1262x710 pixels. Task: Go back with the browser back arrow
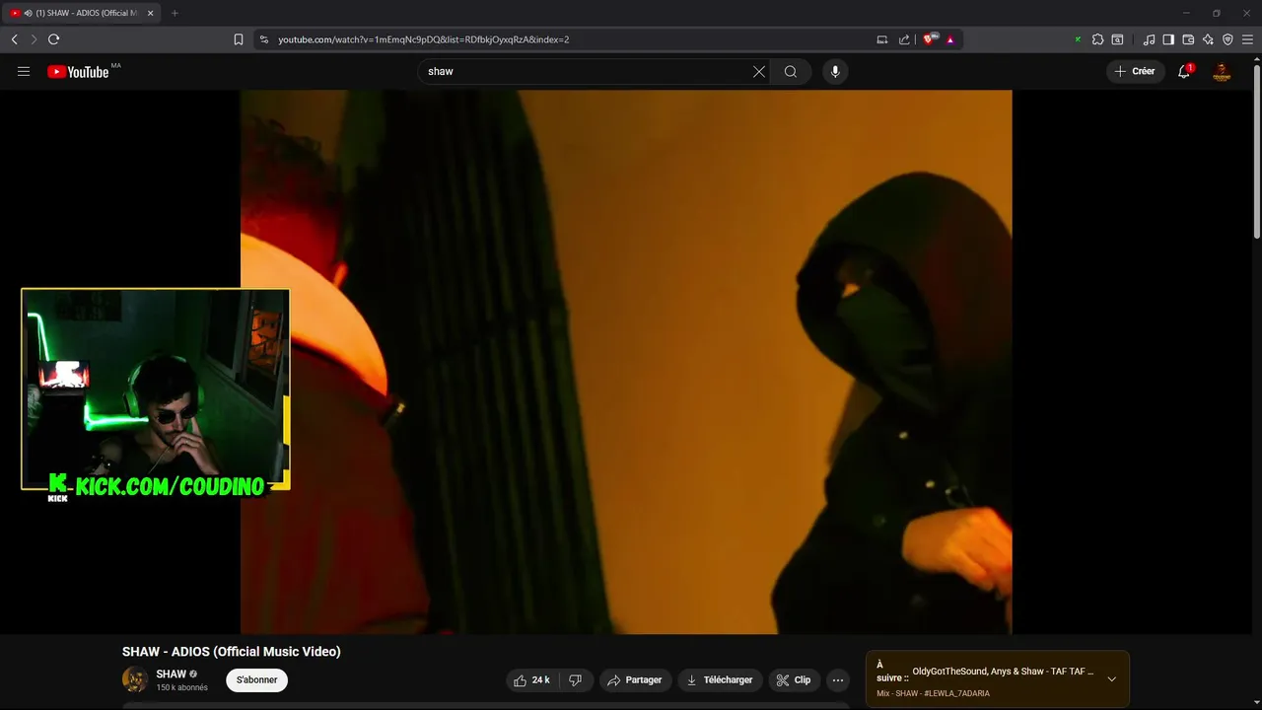(x=14, y=39)
